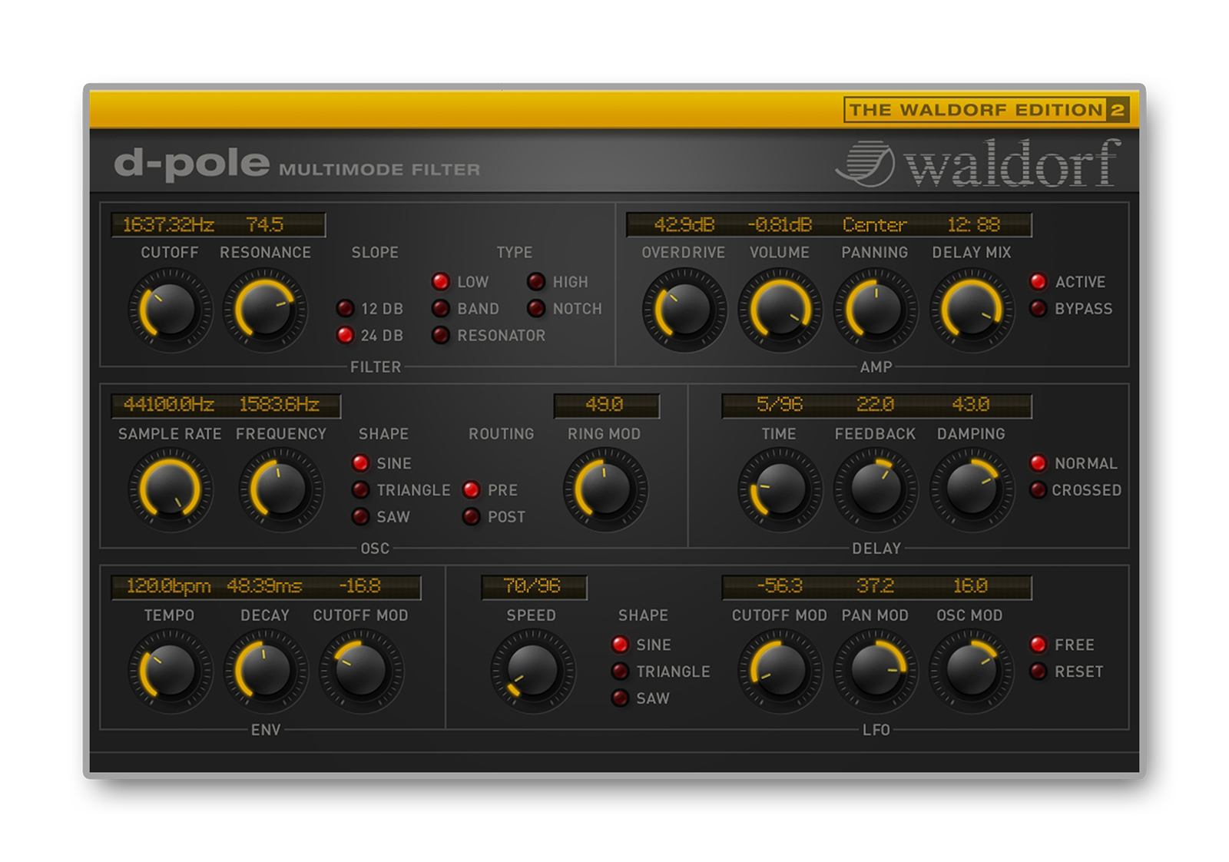Click the Center panning readout
This screenshot has height=862, width=1229.
click(x=875, y=224)
